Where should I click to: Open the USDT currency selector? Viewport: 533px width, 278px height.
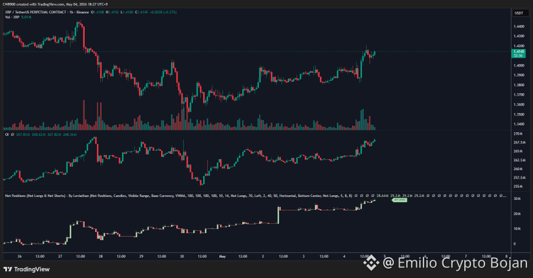tap(519, 13)
